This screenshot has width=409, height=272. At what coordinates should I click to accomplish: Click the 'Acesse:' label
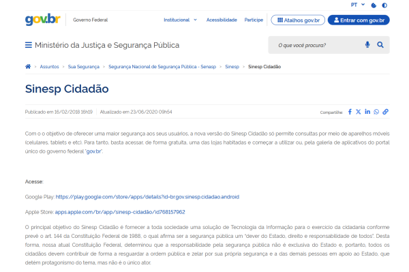[34, 181]
